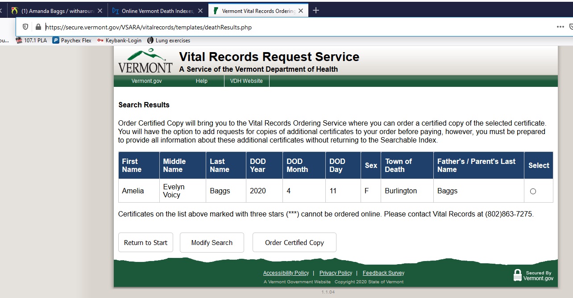This screenshot has height=298, width=573.
Task: Open the VDH Website nav link
Action: coord(246,81)
